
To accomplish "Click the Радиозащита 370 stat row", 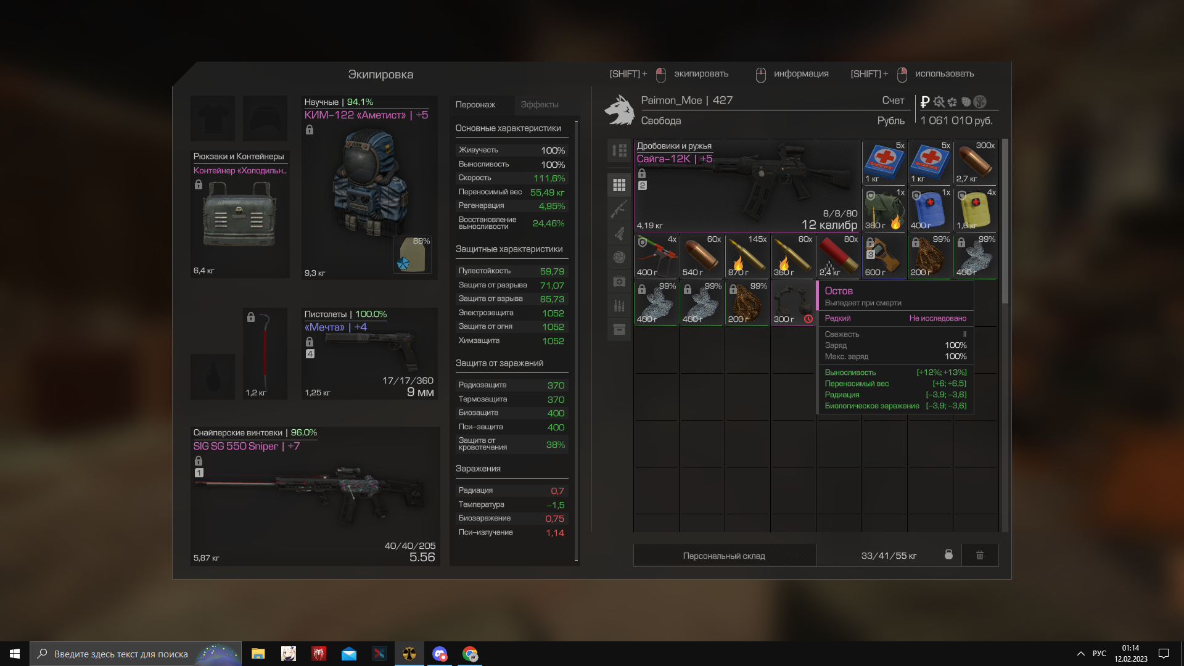I will 511,385.
